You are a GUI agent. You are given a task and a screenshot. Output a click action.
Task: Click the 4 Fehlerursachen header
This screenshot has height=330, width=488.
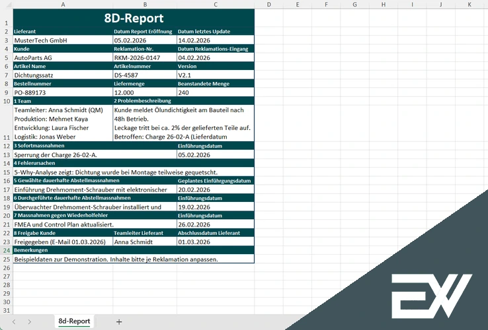pos(134,163)
